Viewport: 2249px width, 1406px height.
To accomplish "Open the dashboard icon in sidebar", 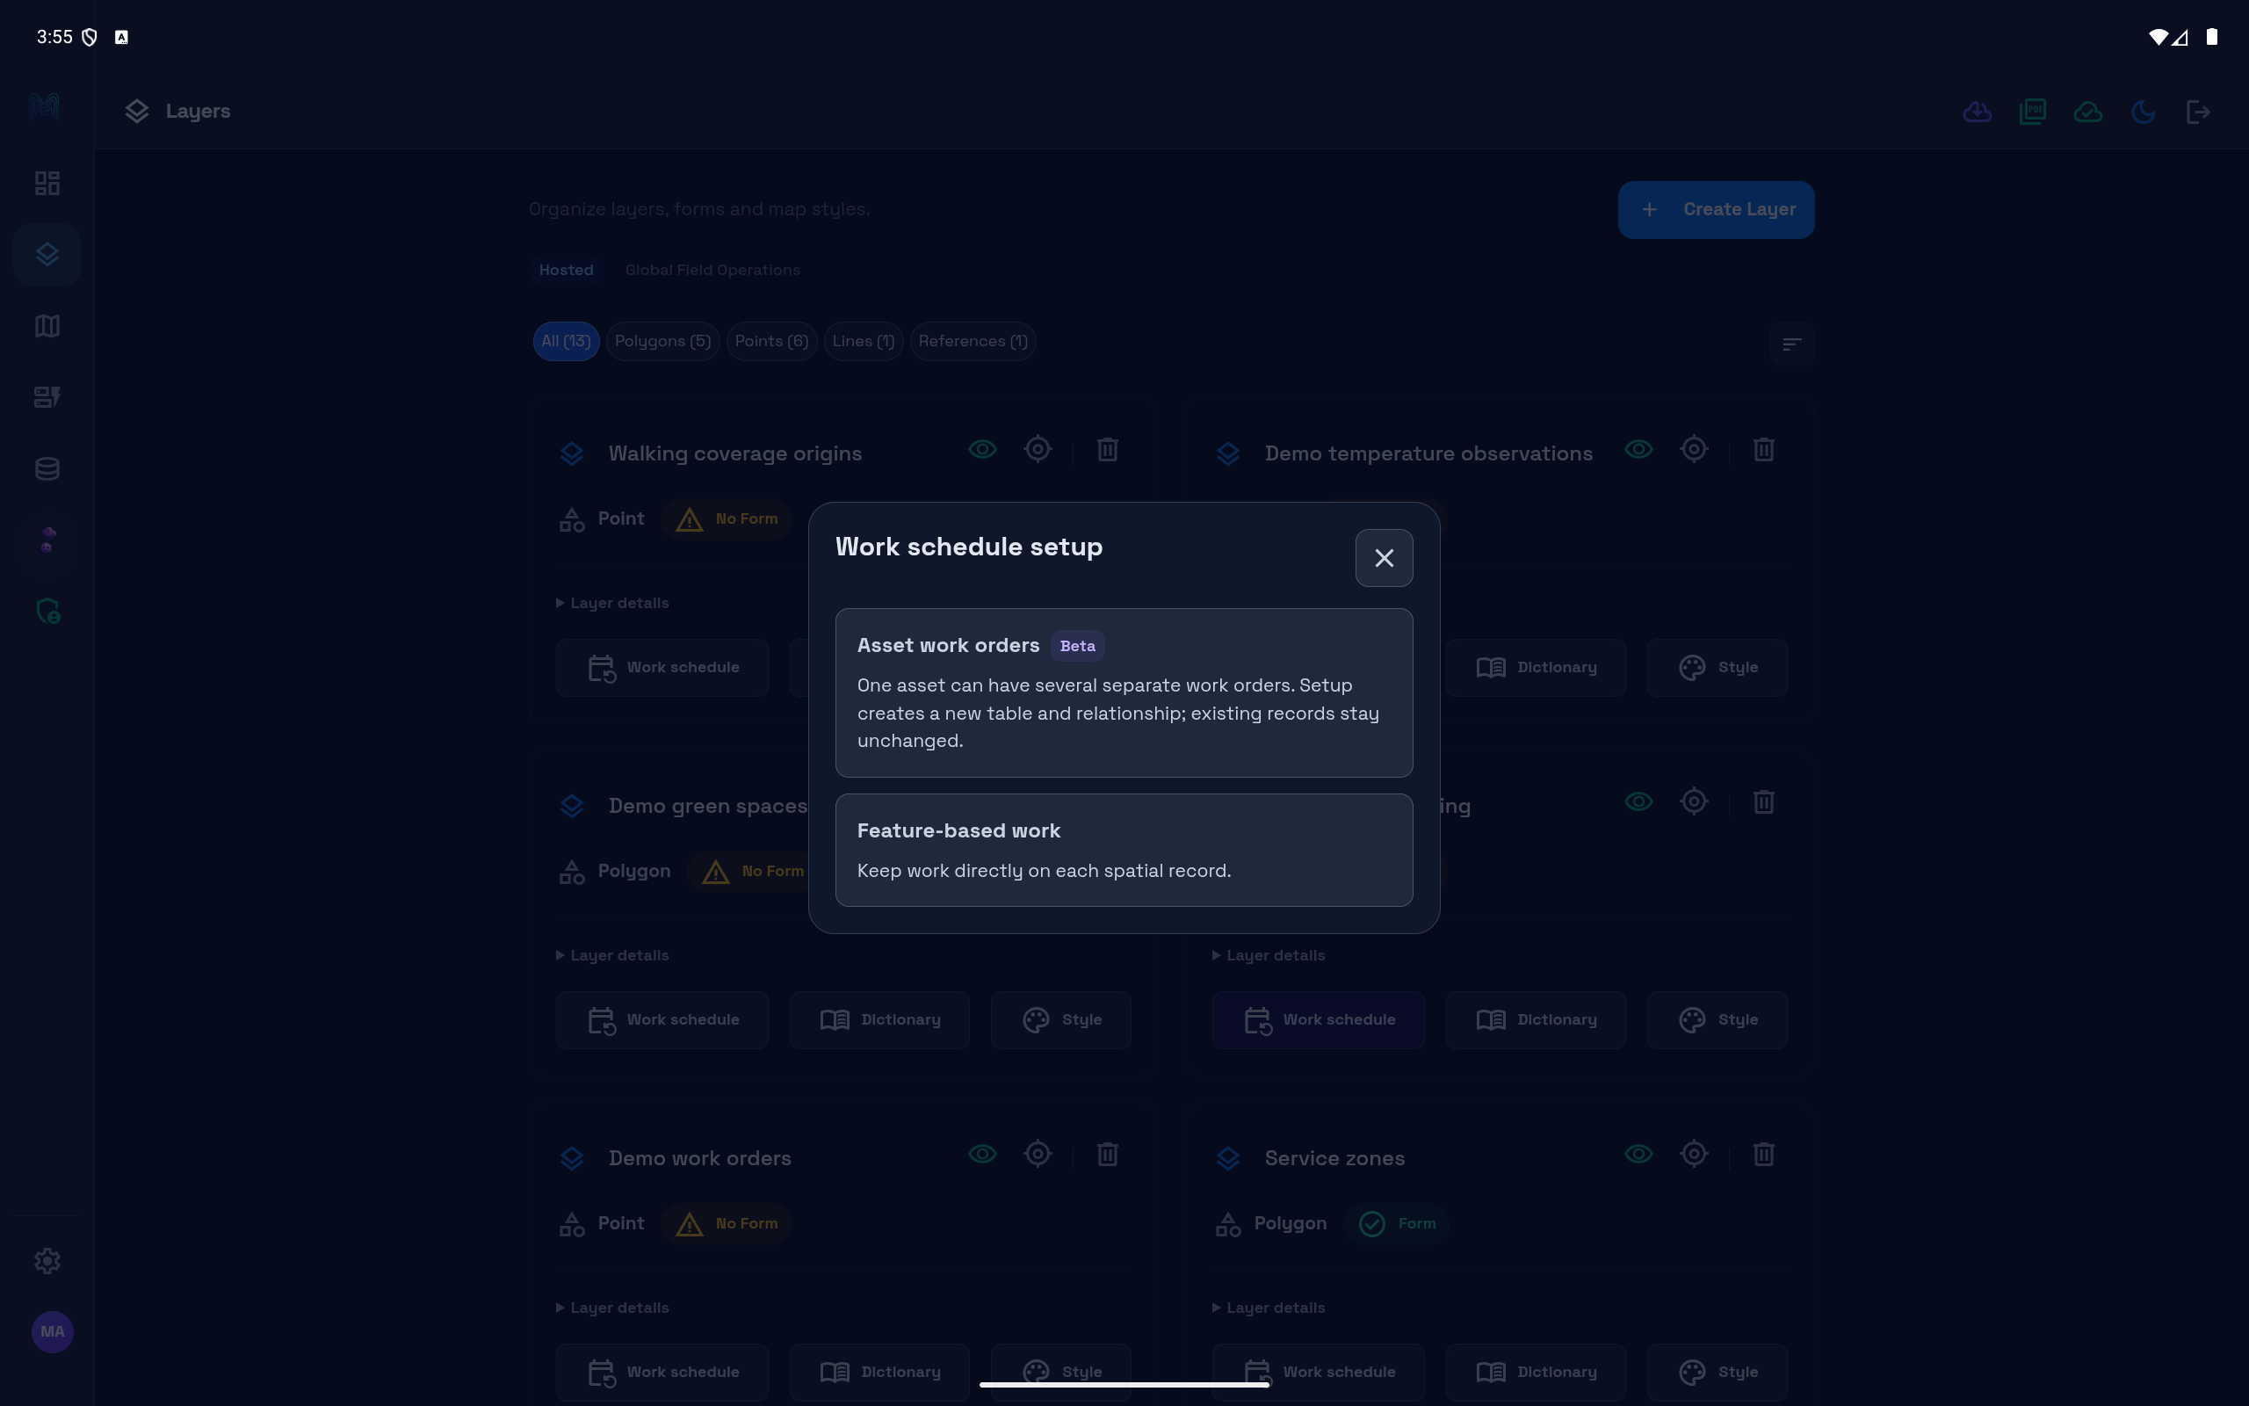I will [x=47, y=183].
